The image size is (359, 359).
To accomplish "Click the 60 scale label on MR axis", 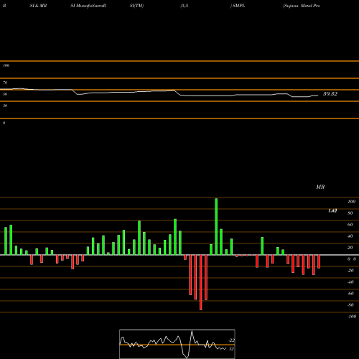I will point(350,225).
